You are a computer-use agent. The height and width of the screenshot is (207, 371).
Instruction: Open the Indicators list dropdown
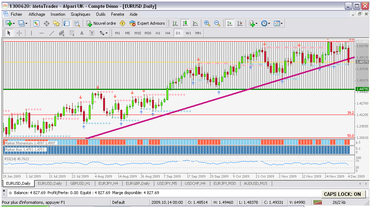[253, 23]
